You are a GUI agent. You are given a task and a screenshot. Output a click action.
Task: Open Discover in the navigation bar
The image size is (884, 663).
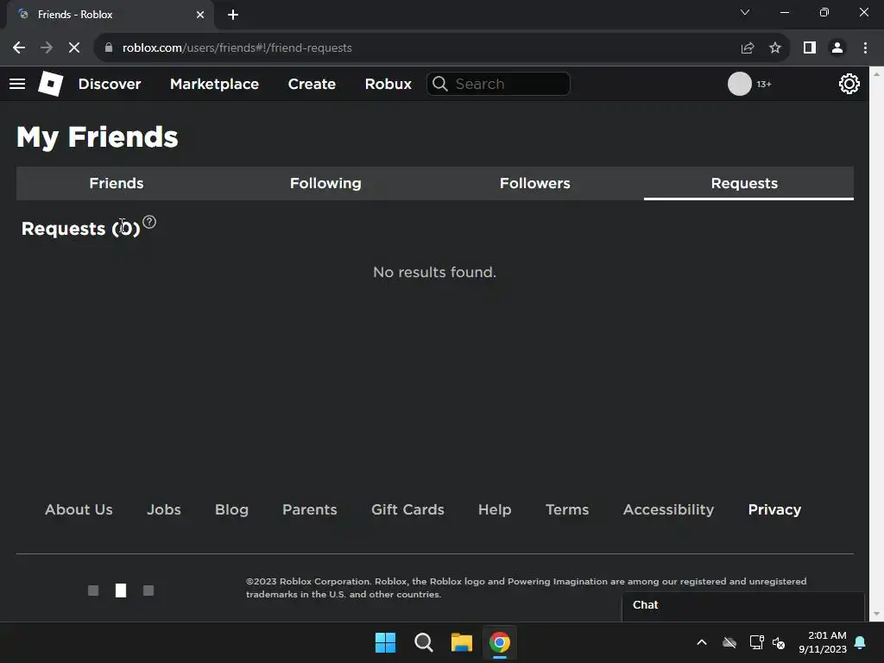tap(110, 84)
